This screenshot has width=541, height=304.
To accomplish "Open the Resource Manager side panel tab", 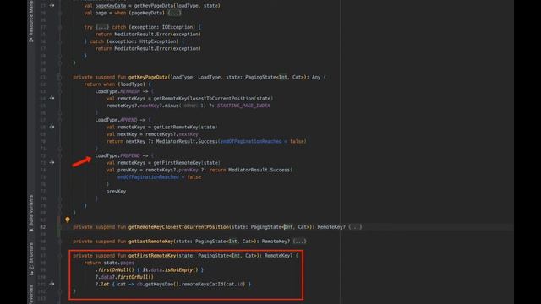I will 31,20.
